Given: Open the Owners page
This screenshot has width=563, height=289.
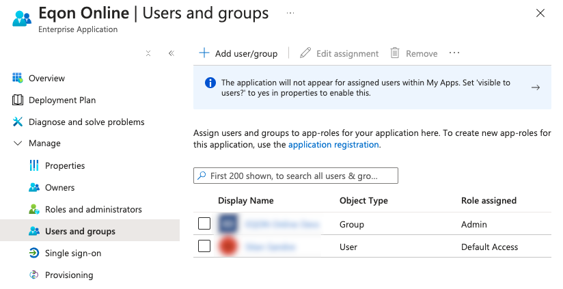Looking at the screenshot, I should coord(60,188).
